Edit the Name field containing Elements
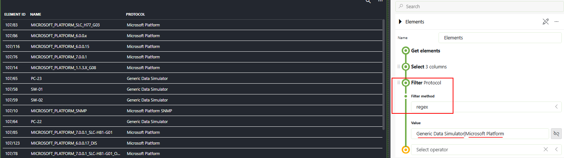564x158 pixels. point(500,38)
